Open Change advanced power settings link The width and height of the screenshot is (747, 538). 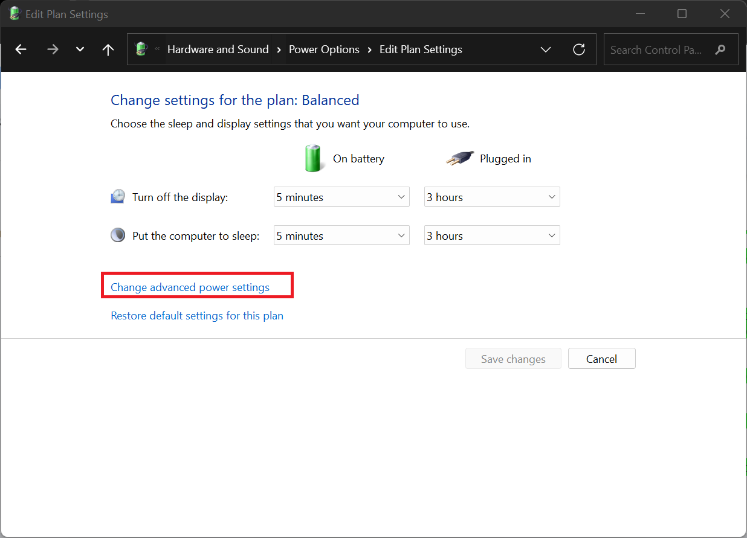coord(190,287)
